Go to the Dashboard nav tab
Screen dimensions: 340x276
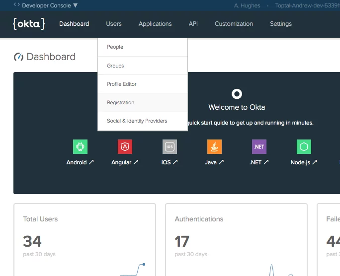pos(74,24)
